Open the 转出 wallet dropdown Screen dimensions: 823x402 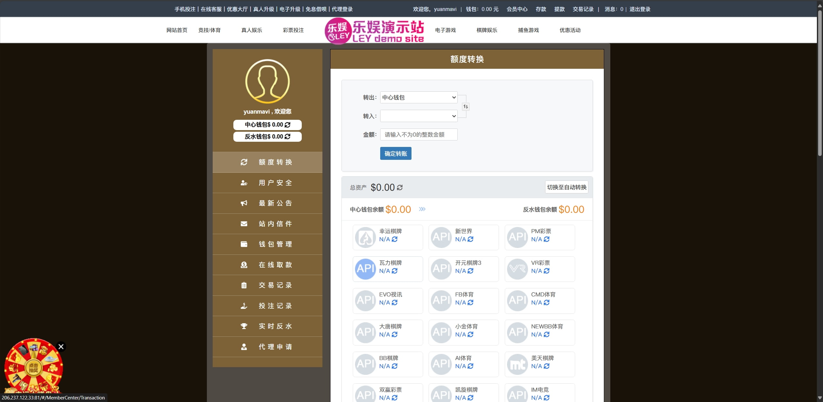419,98
